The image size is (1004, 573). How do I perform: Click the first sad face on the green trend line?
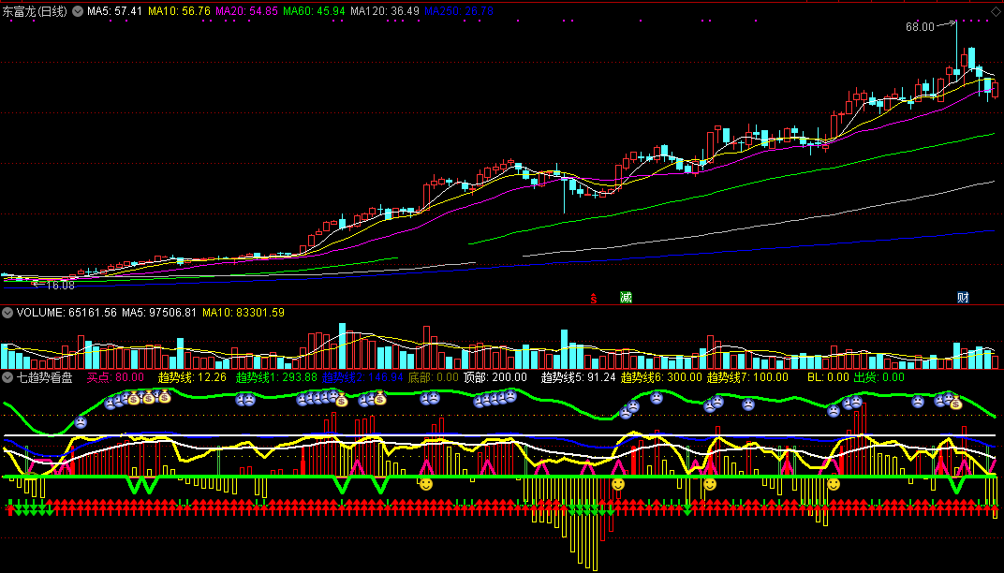pos(81,422)
